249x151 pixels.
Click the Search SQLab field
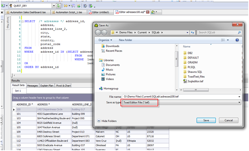tap(219, 32)
